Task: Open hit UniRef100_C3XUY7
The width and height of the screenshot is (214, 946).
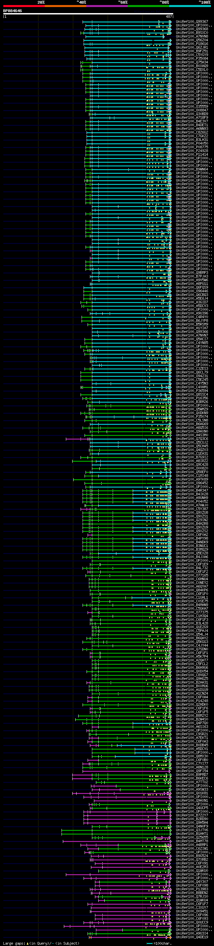Action: [x=192, y=907]
